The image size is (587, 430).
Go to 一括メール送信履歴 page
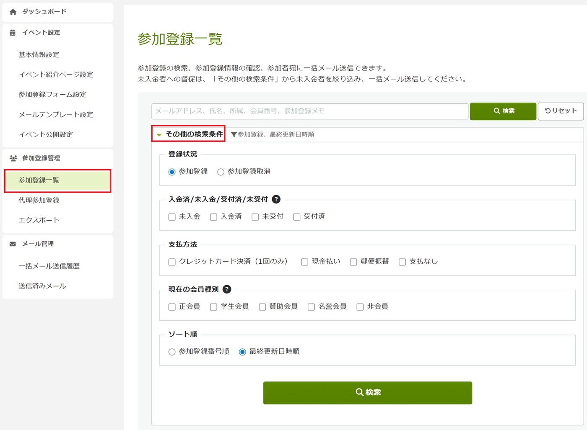49,266
